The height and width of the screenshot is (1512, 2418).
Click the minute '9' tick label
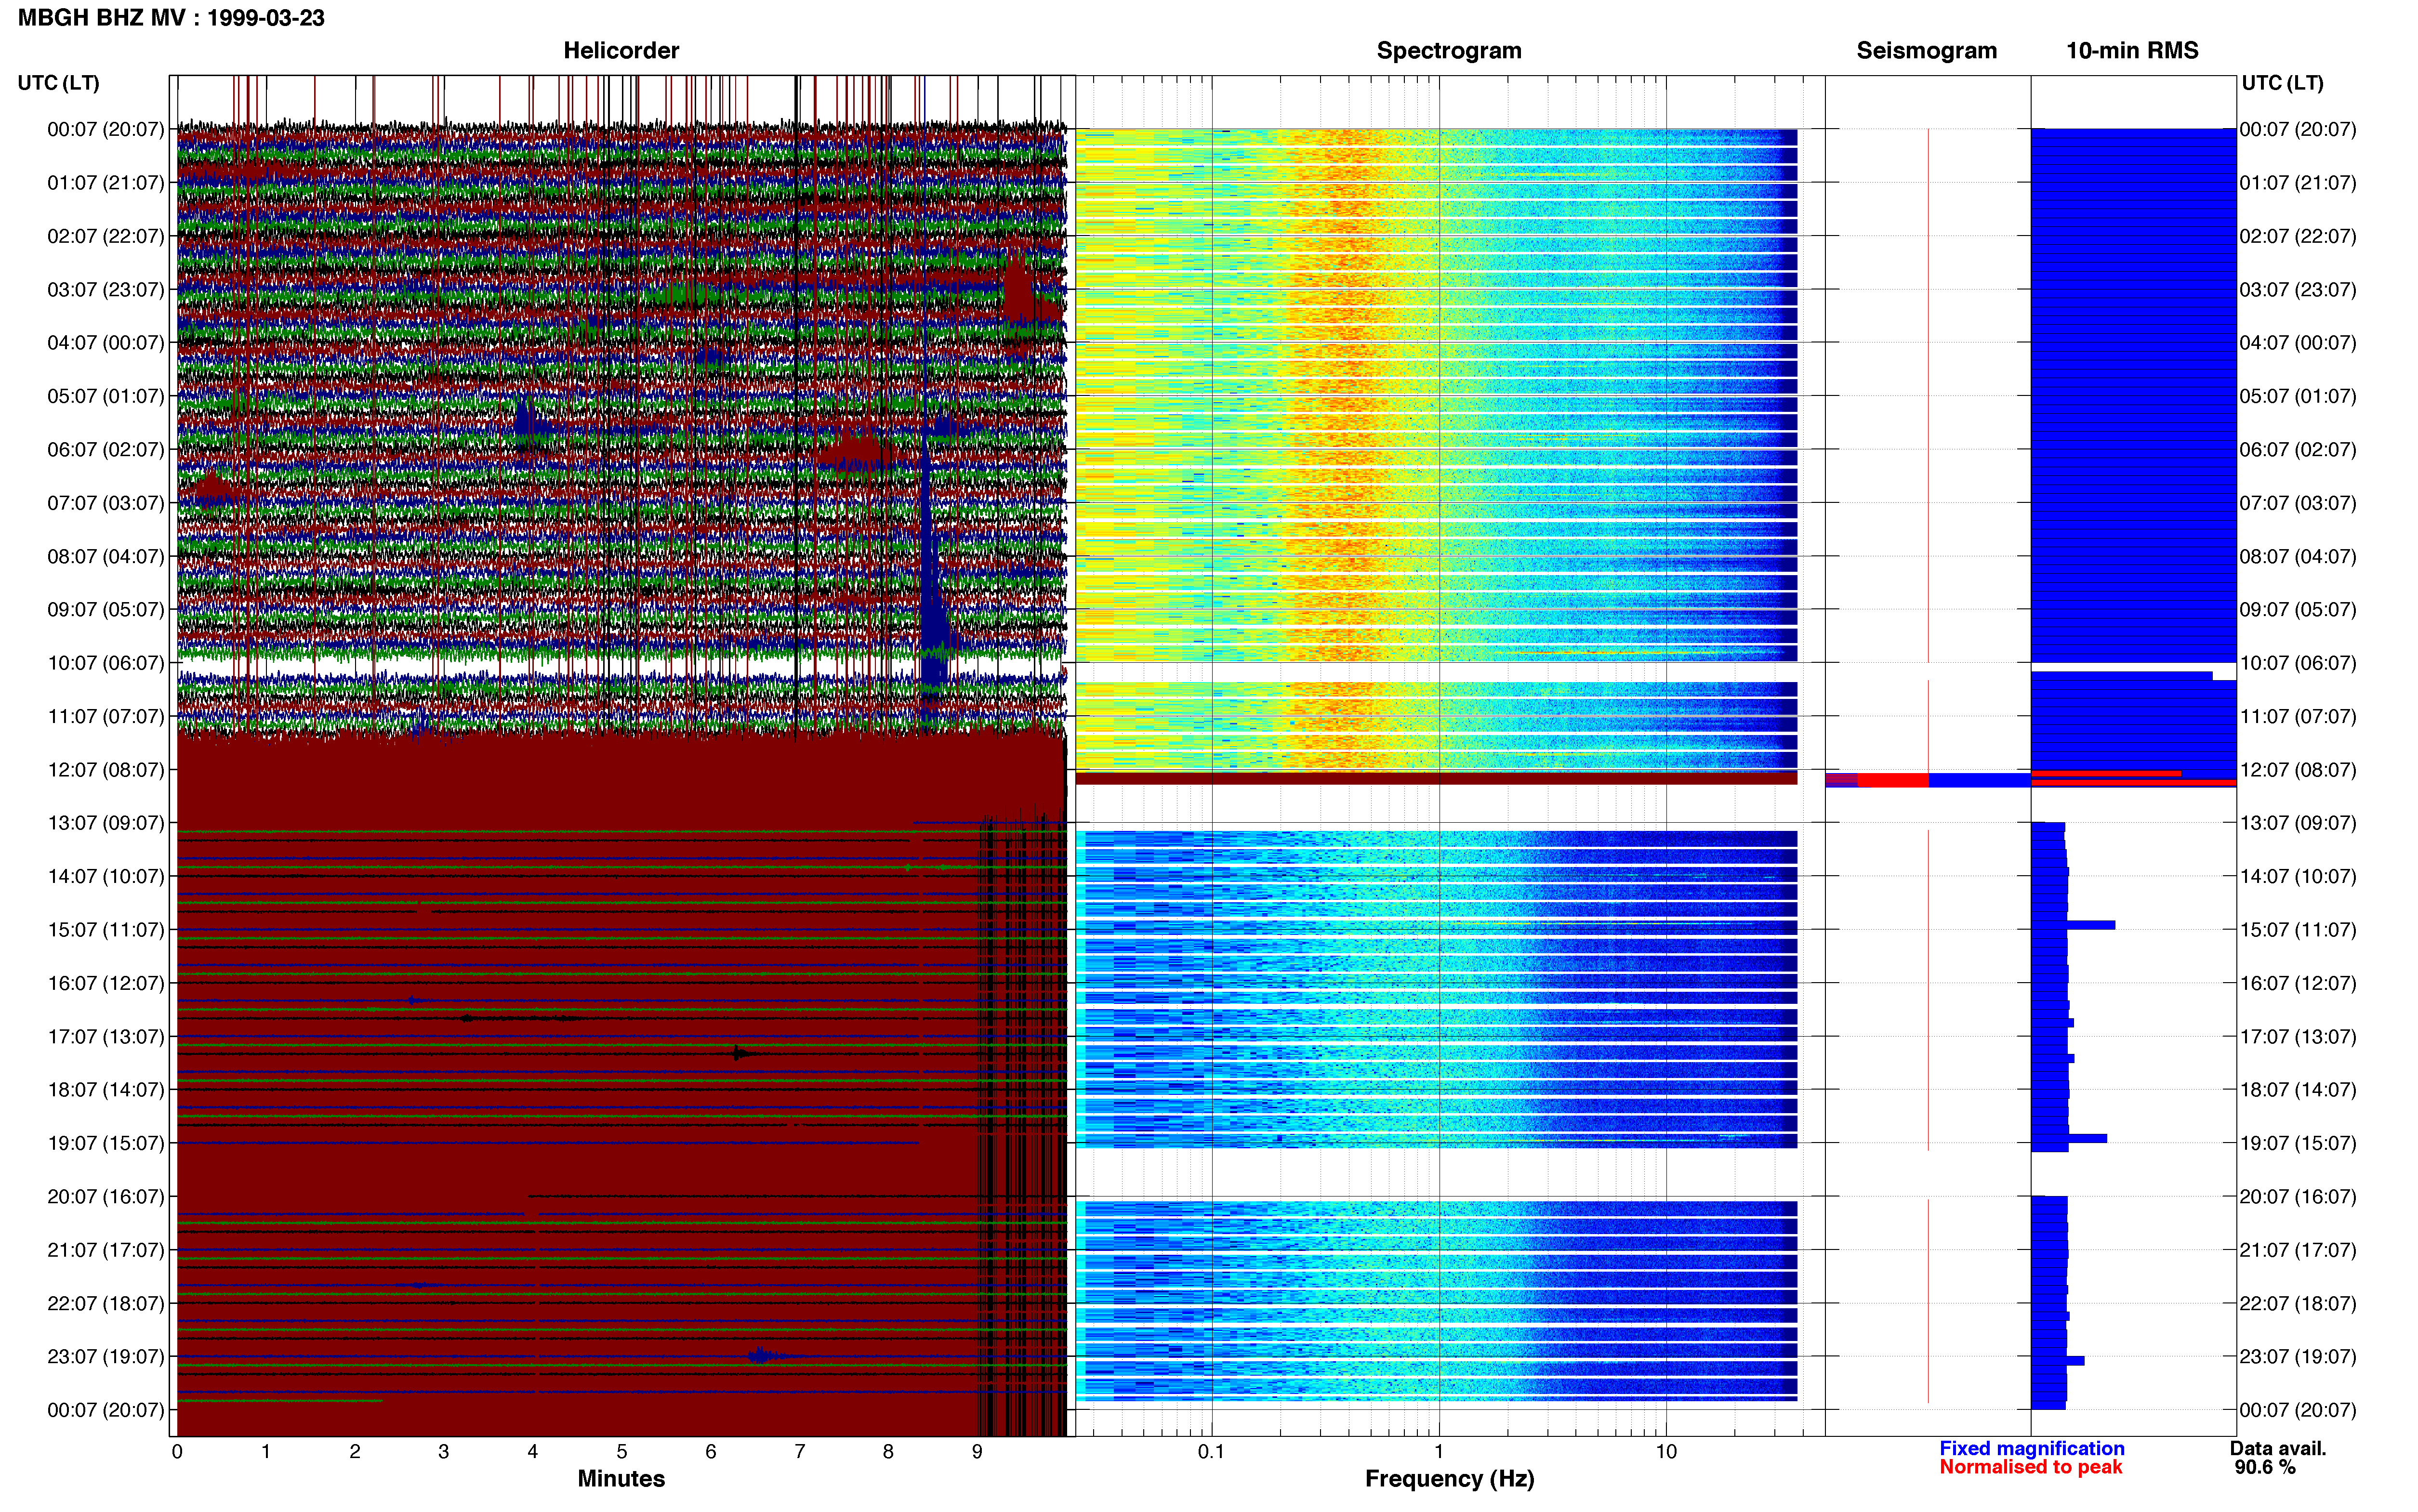click(x=977, y=1451)
